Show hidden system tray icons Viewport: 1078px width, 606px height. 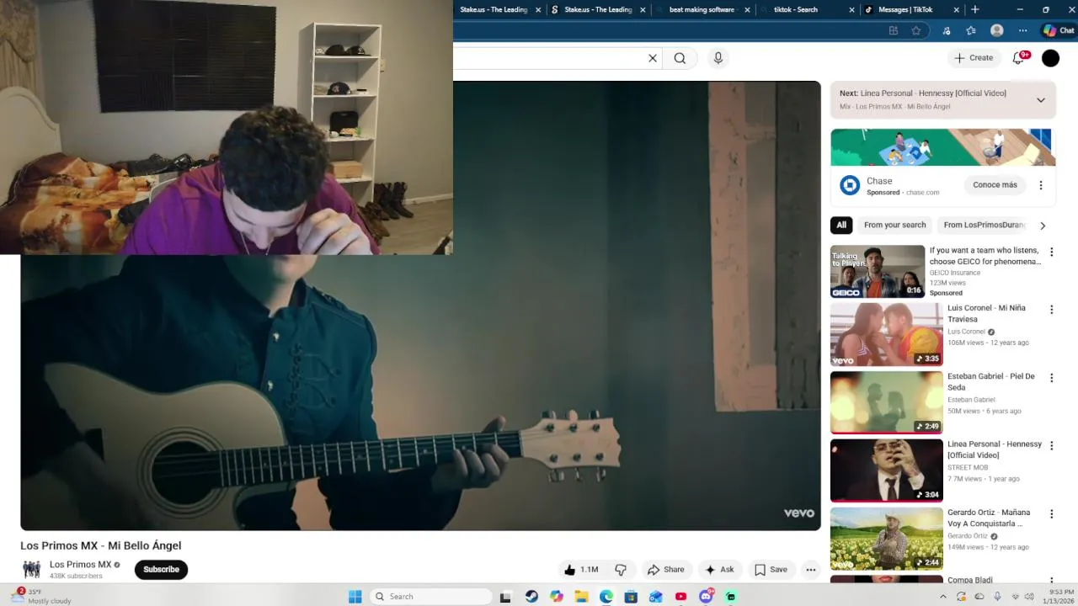[942, 597]
